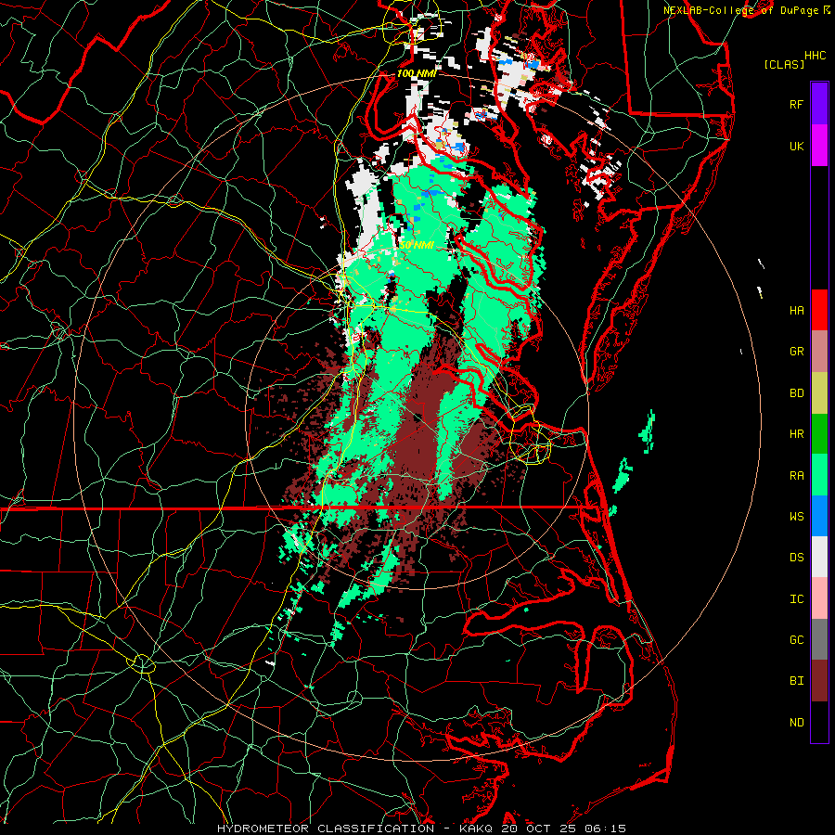Click the 100 NMI range ring label

pos(417,73)
